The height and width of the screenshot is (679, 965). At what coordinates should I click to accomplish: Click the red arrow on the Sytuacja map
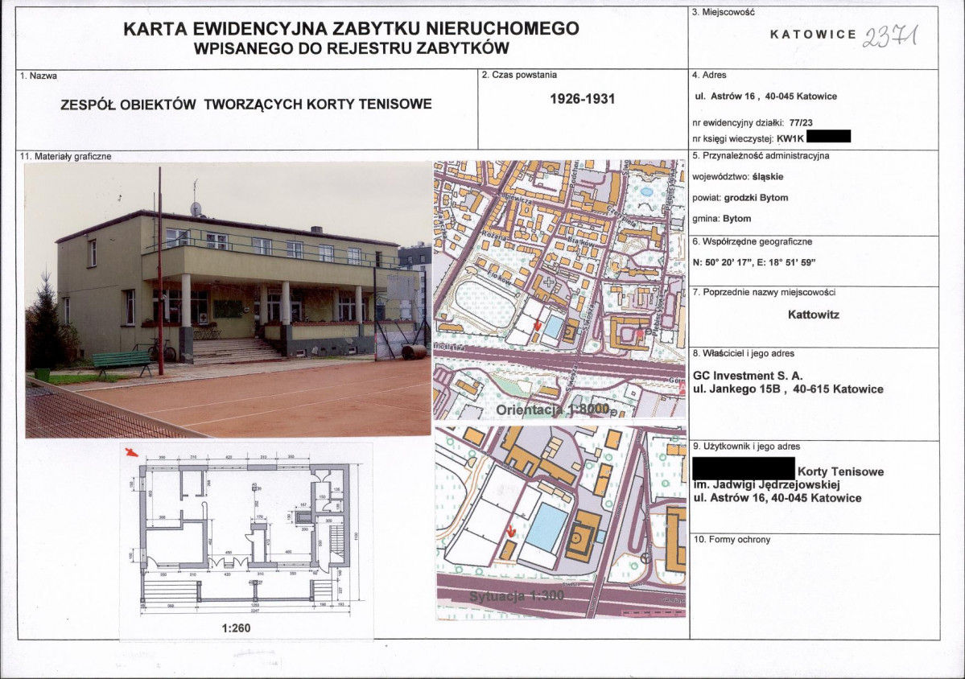511,532
